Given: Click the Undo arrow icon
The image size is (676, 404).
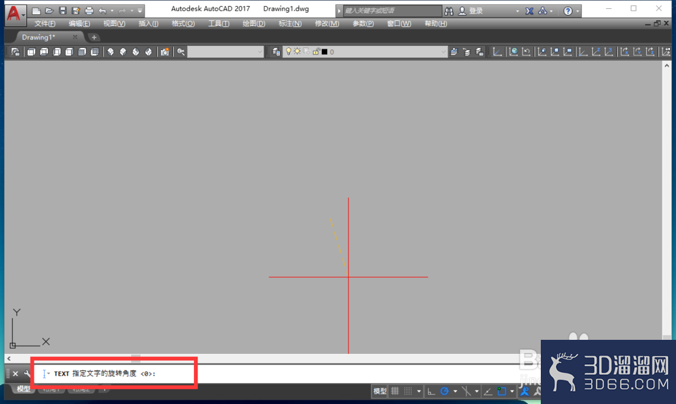Looking at the screenshot, I should (x=103, y=11).
